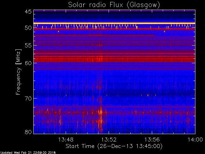Click the 13:56 time axis label
Viewport: 205px width, 154px height.
point(152,140)
